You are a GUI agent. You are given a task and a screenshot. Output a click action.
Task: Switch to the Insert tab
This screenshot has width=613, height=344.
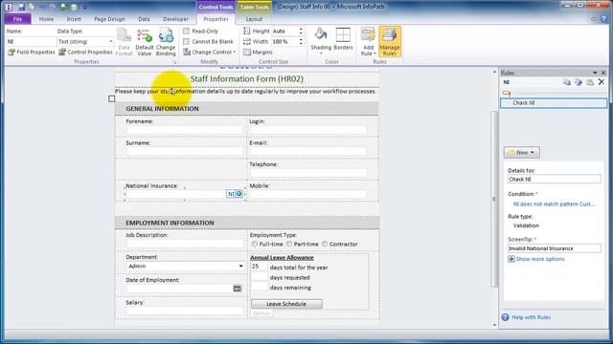click(x=74, y=19)
